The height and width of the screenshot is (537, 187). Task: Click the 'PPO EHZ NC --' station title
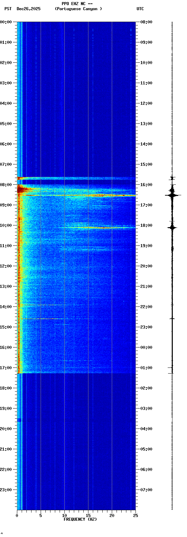pos(77,4)
